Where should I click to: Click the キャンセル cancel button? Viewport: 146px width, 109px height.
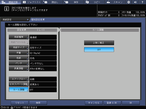pyautogui.click(x=94, y=103)
